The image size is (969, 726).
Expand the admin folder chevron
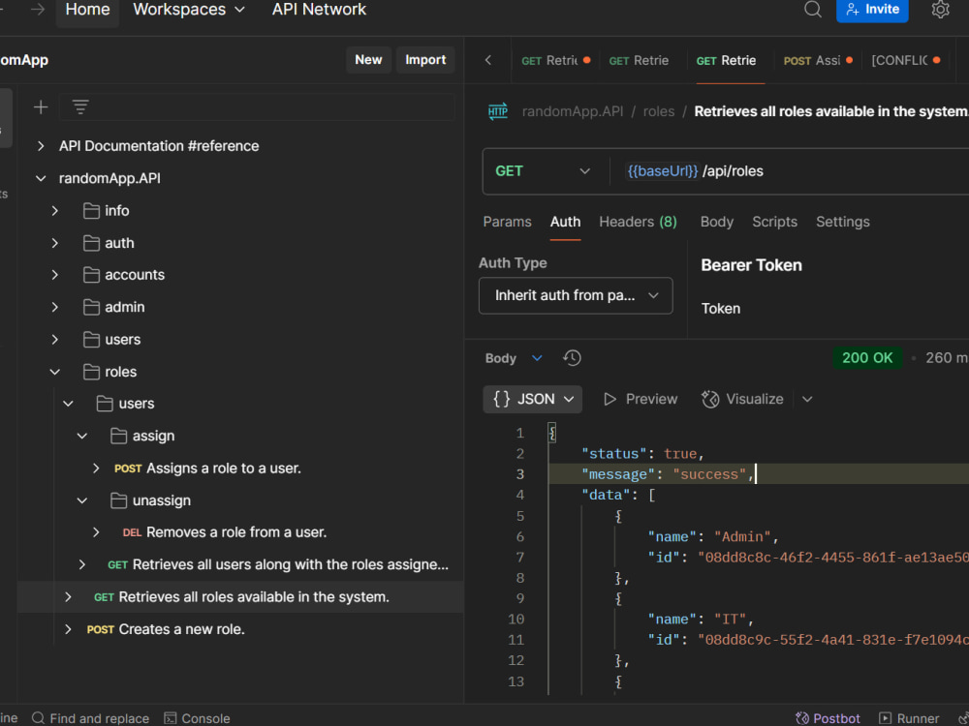(55, 307)
